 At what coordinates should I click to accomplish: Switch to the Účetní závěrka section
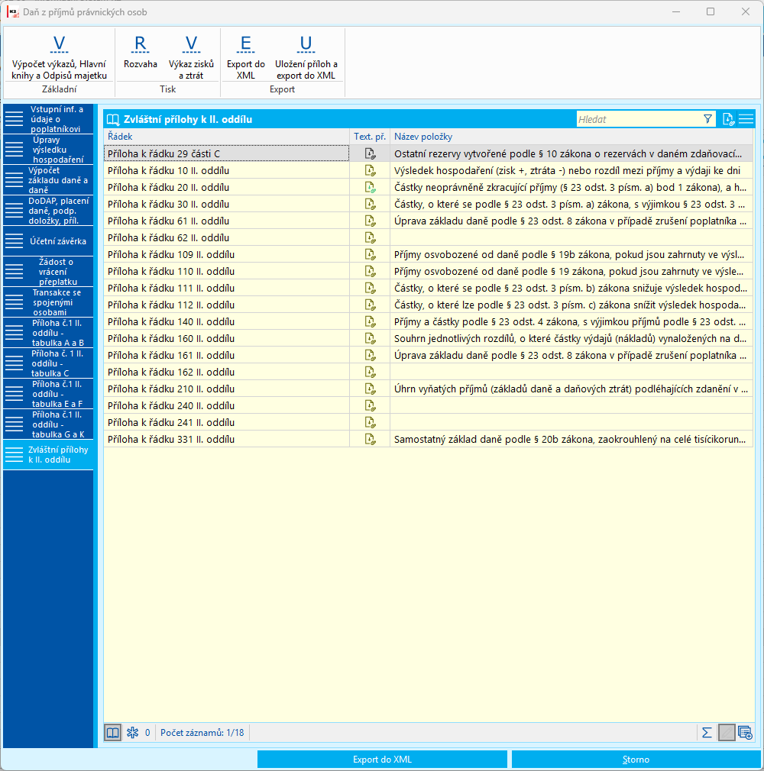point(48,241)
